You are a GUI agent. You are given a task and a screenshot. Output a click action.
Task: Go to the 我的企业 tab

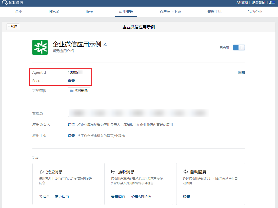[255, 12]
